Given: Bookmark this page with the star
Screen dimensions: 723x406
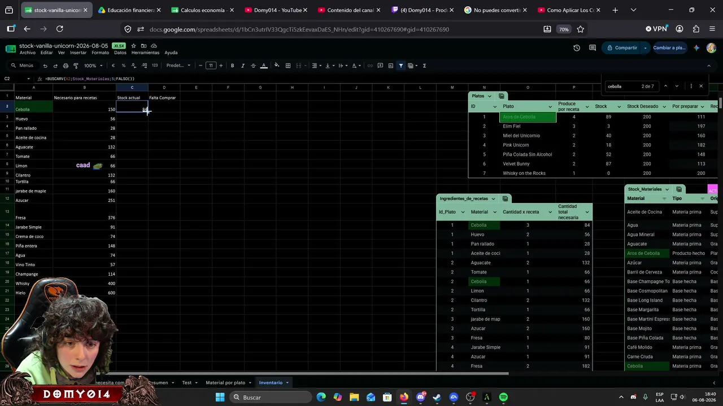Looking at the screenshot, I should [581, 29].
